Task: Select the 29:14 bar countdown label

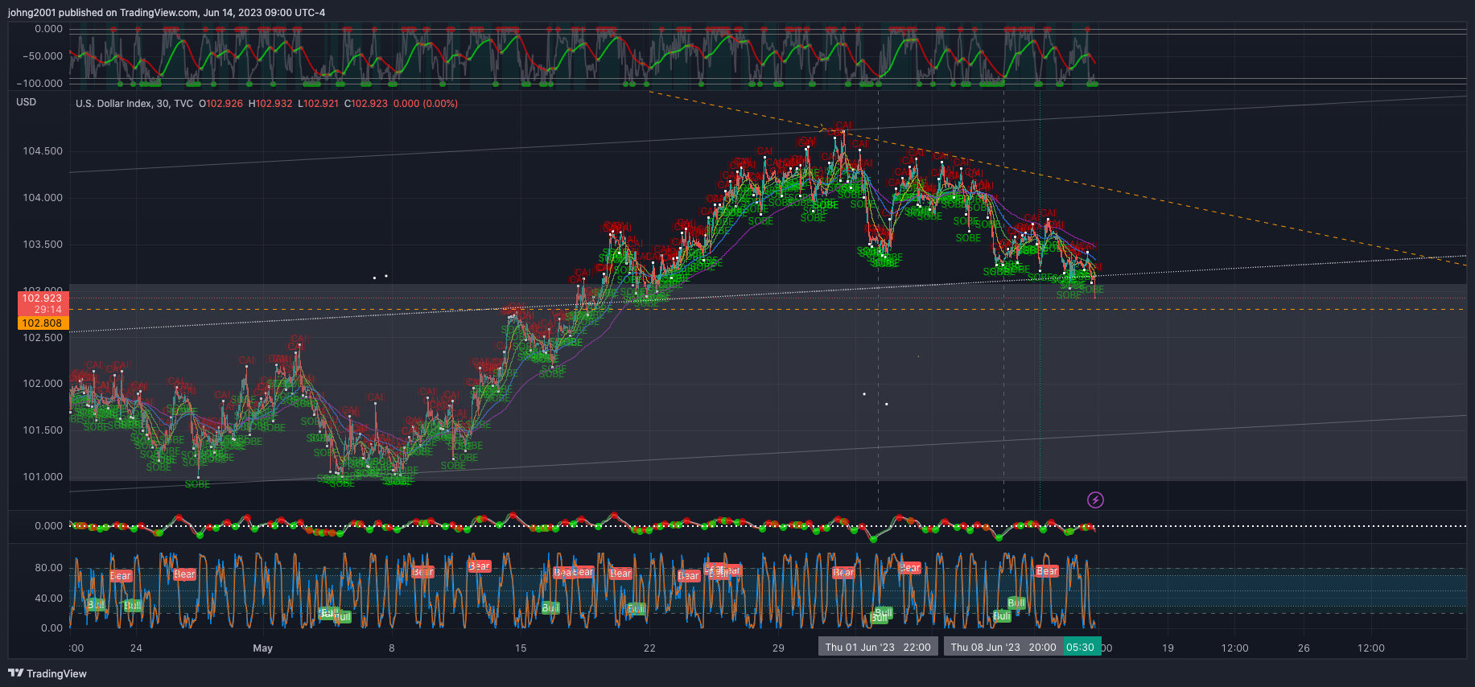Action: click(47, 310)
